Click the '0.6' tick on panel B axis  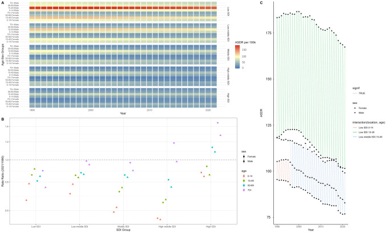pyautogui.click(x=7, y=211)
